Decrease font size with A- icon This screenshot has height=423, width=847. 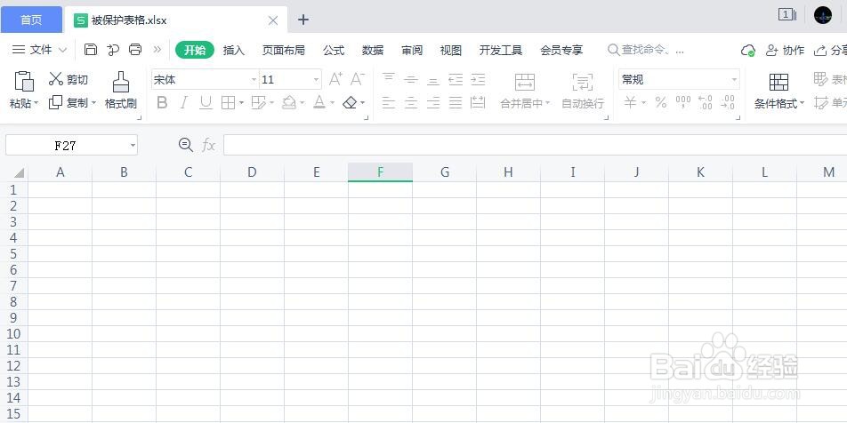click(x=357, y=79)
